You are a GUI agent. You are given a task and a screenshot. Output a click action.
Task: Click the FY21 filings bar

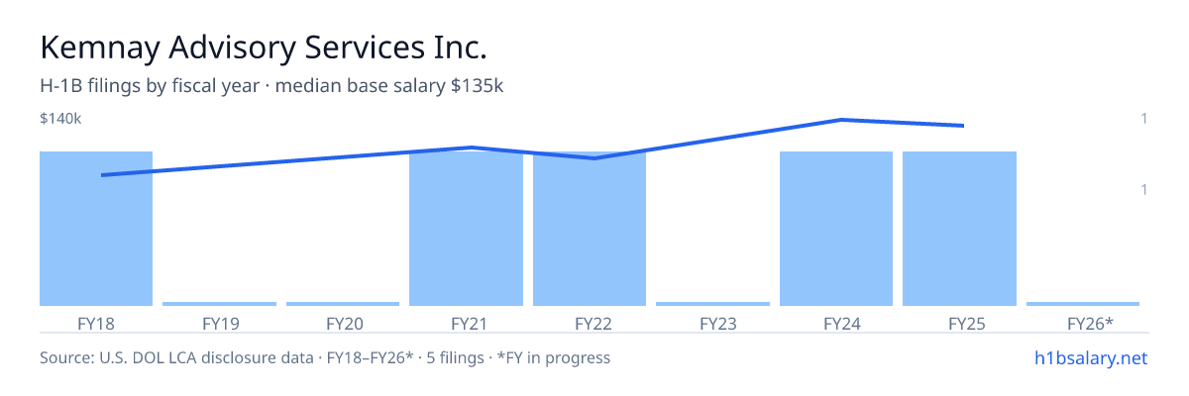[x=467, y=229]
